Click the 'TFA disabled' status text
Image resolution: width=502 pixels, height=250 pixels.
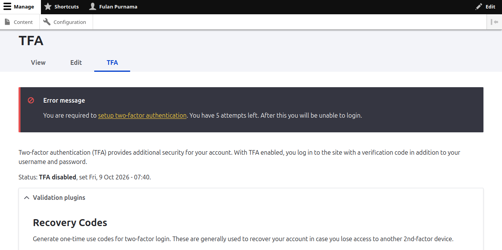tap(58, 177)
